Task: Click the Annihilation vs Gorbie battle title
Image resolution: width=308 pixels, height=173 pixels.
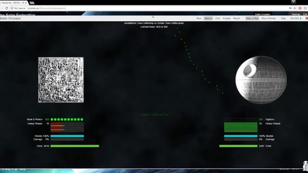Action: (x=154, y=23)
